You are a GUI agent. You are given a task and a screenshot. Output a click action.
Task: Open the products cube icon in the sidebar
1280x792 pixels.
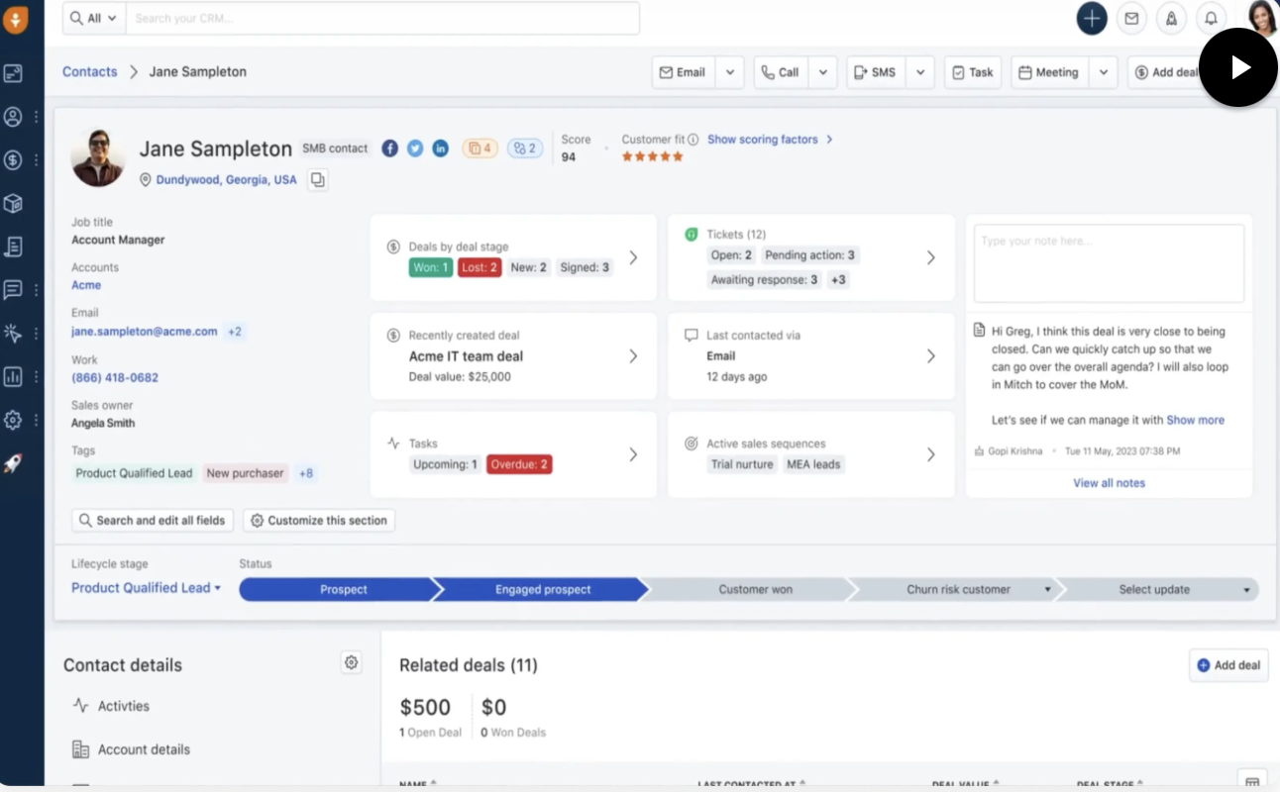coord(13,203)
